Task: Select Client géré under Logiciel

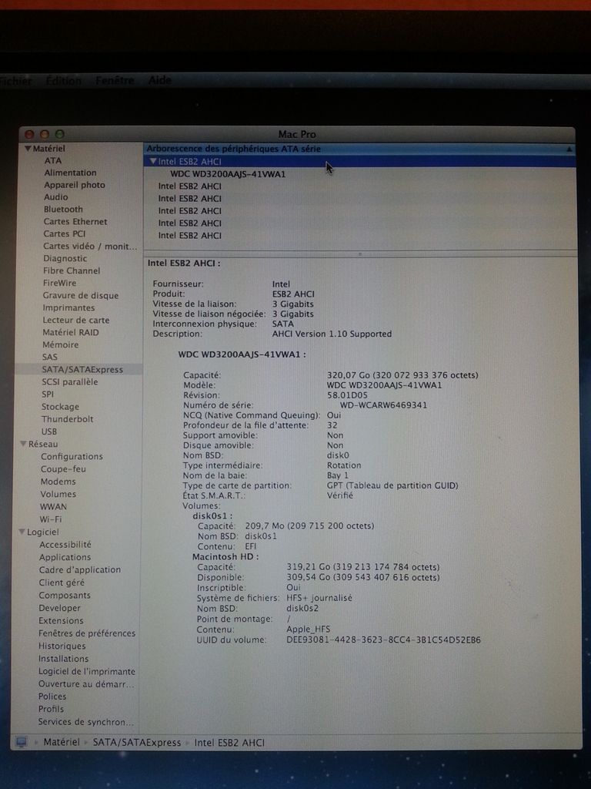Action: 62,583
